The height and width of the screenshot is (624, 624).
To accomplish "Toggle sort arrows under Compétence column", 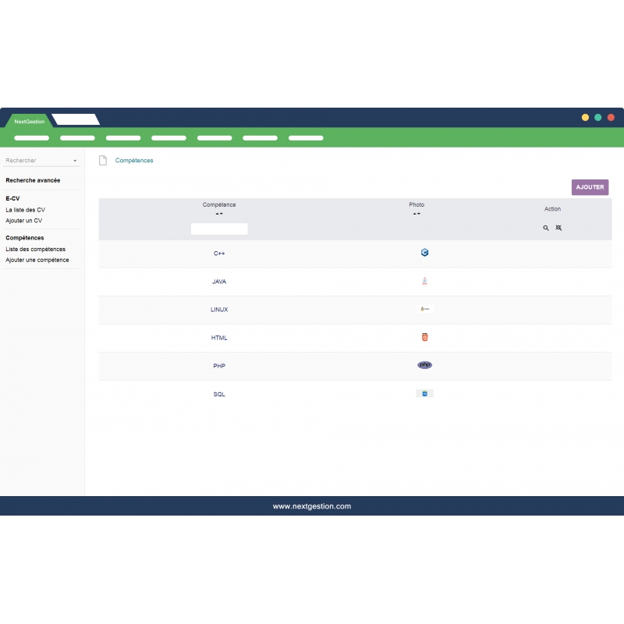I will click(x=219, y=214).
